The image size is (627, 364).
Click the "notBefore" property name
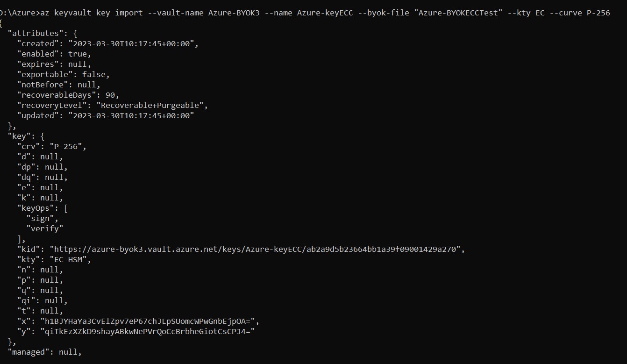[x=43, y=85]
